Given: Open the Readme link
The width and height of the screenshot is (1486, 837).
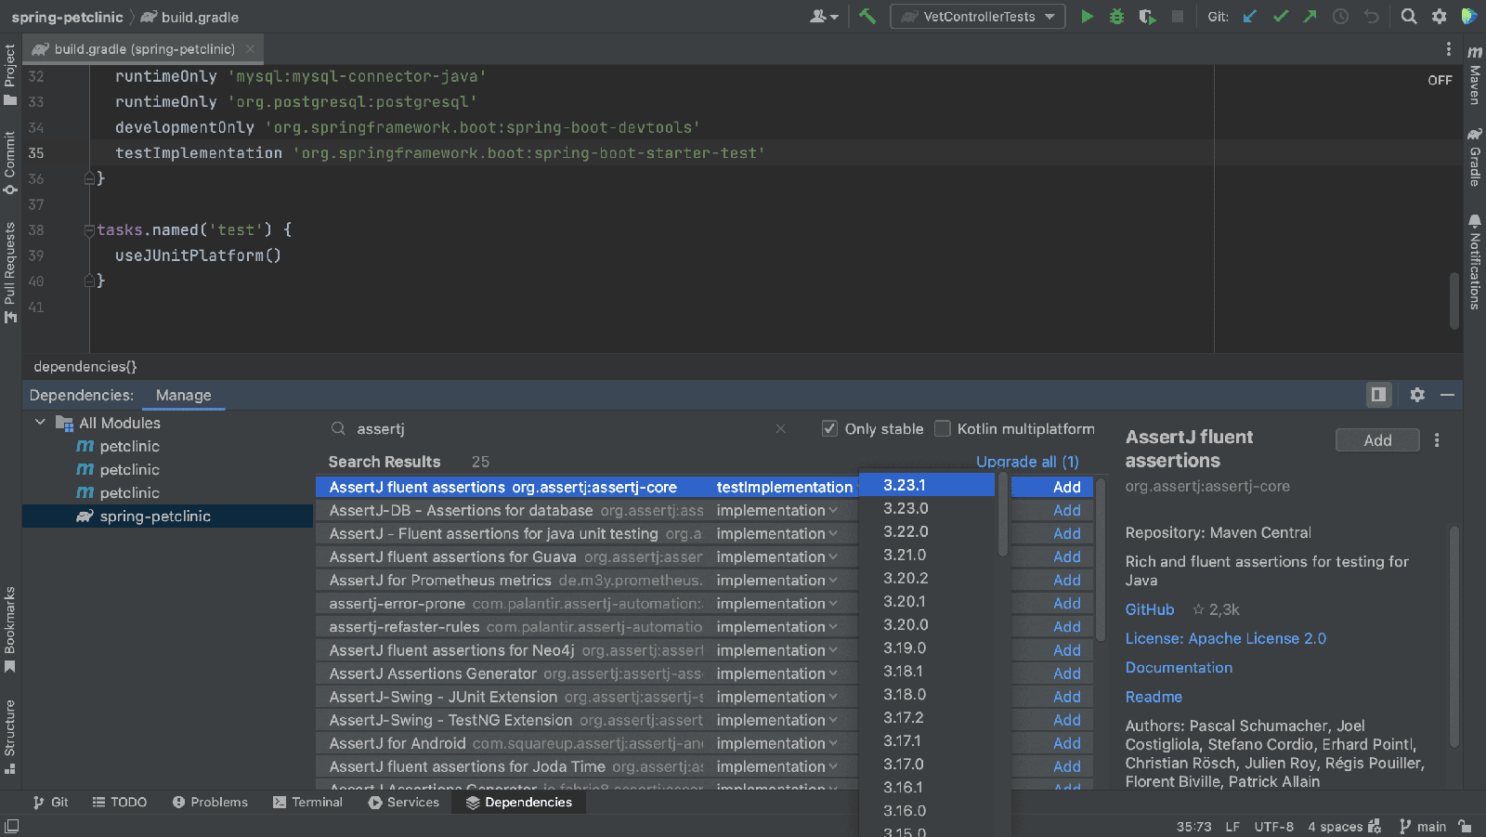Looking at the screenshot, I should tap(1154, 697).
